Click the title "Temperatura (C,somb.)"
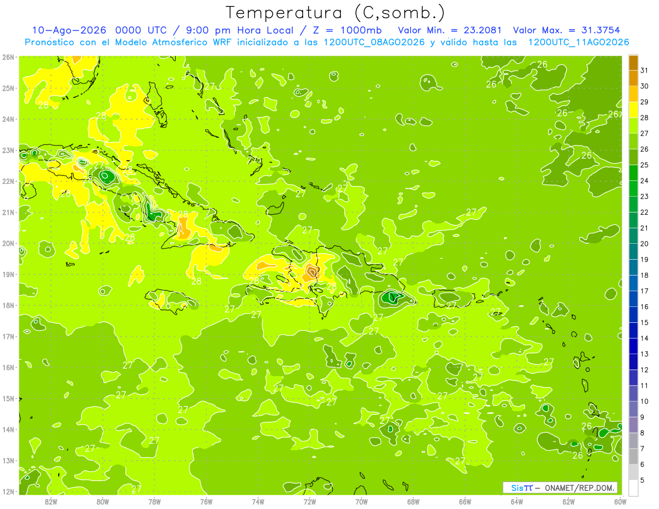Viewport: 659px width, 509px height. click(x=335, y=13)
